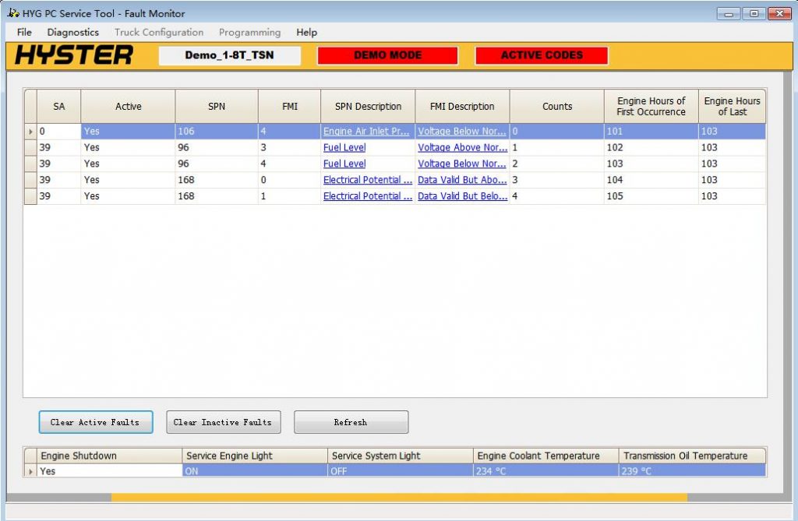Open Data Valid But Belo... FMI link
Image resolution: width=798 pixels, height=521 pixels.
pyautogui.click(x=463, y=196)
